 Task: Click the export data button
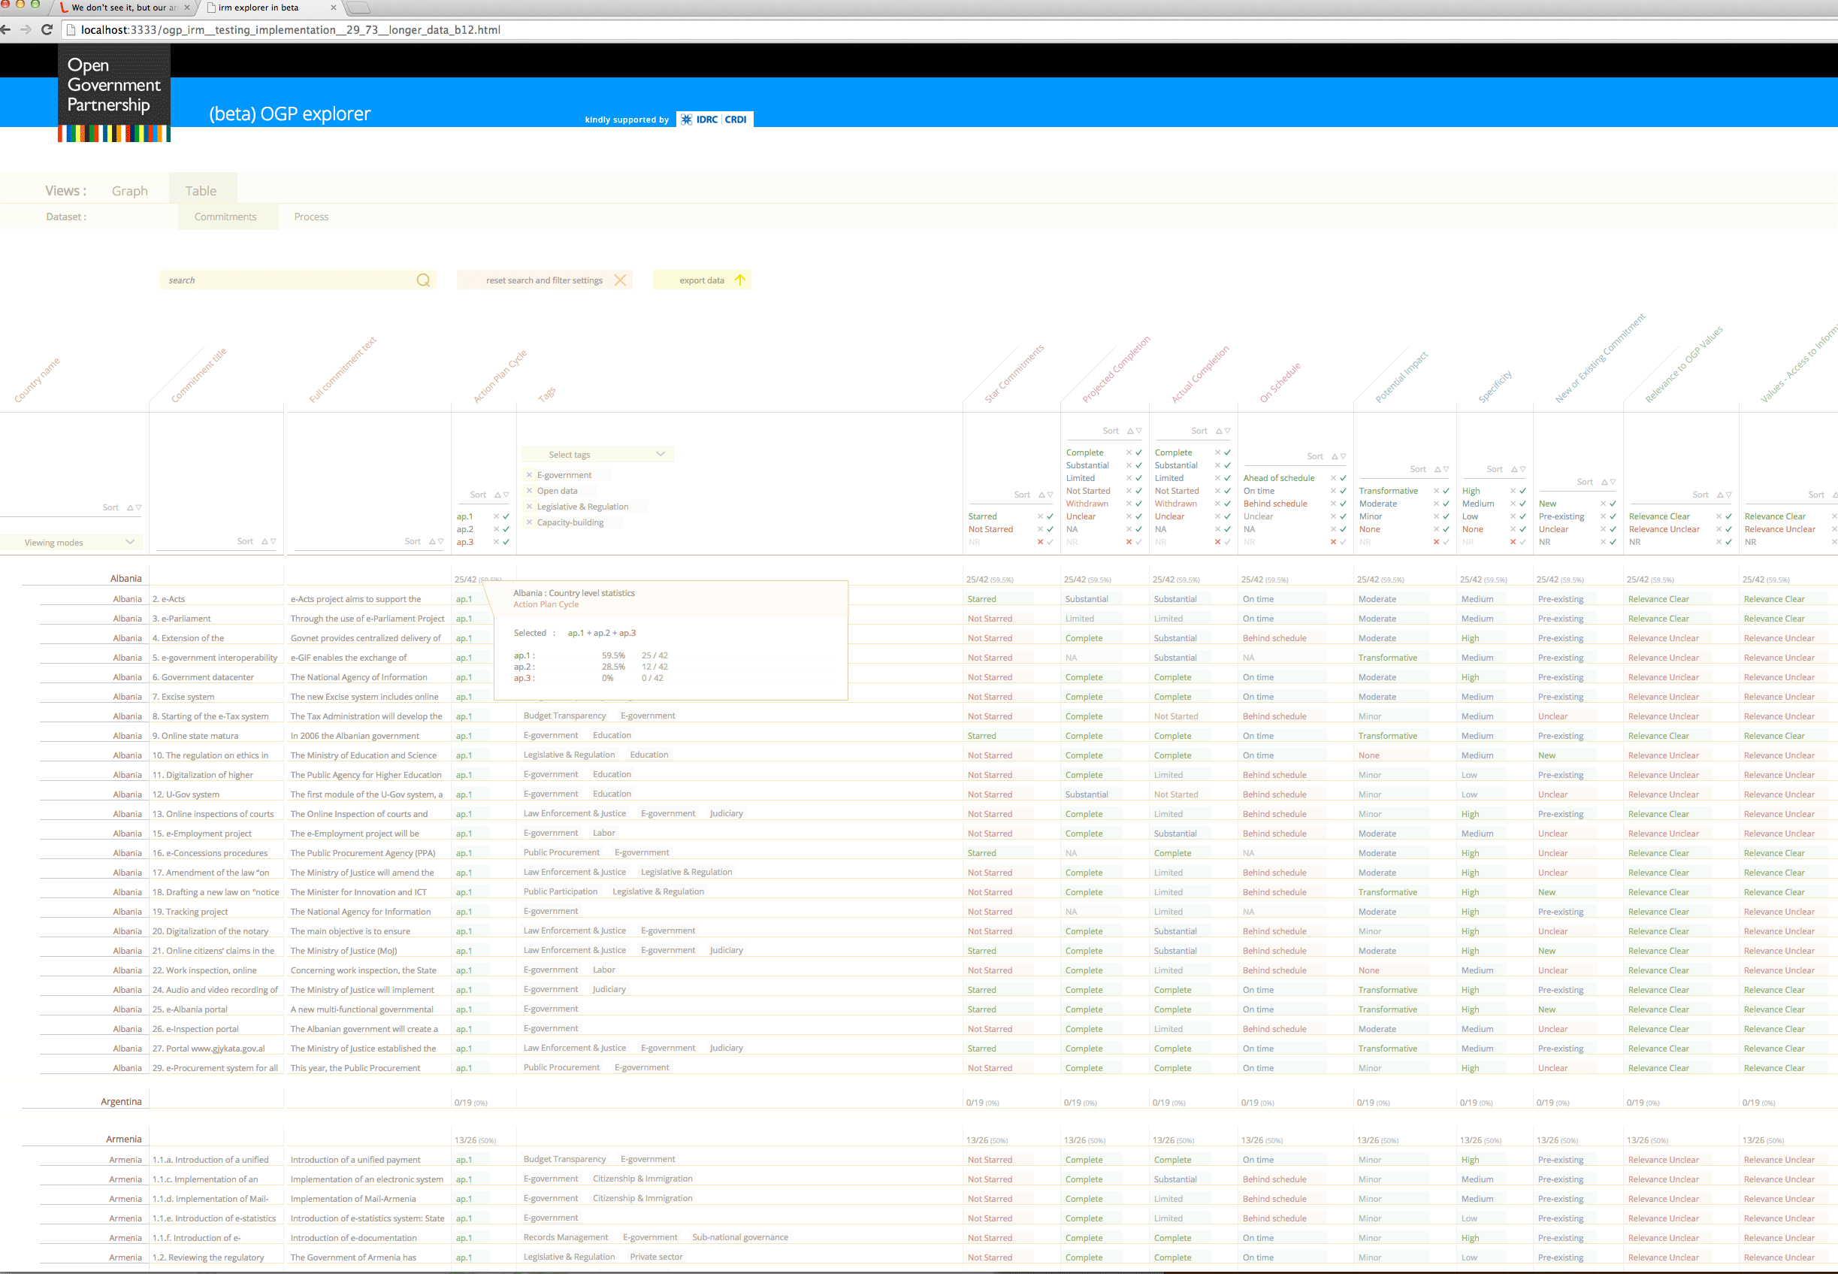click(702, 280)
